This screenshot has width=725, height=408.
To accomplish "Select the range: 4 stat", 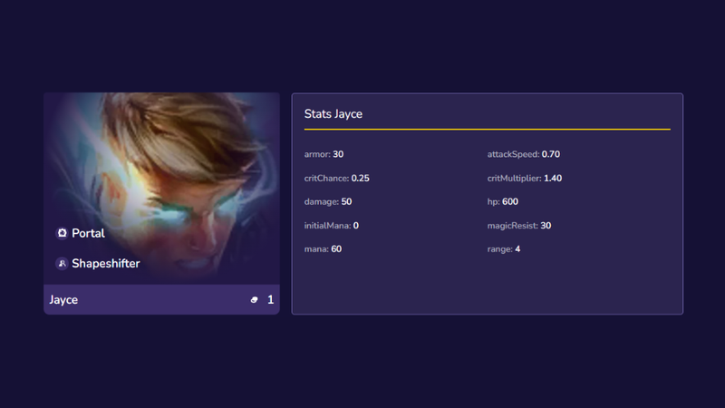I will click(504, 248).
